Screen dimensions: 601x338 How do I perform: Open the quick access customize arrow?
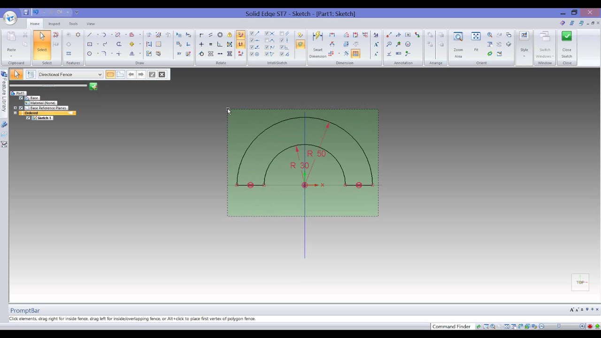tap(77, 13)
